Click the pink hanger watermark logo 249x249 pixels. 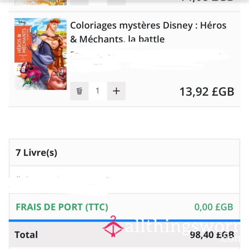pos(113,227)
